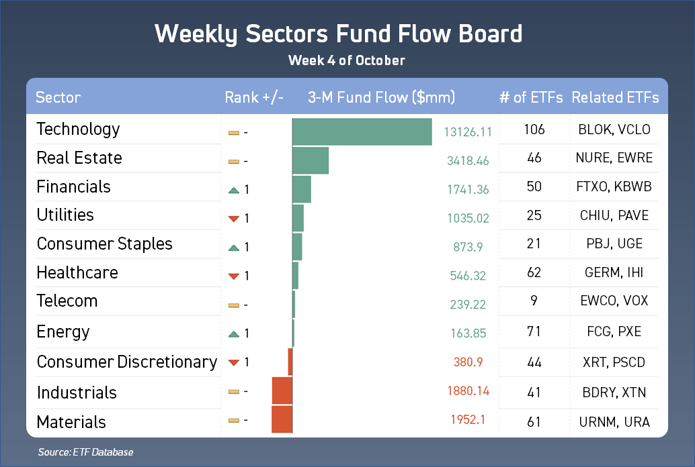Click the green up arrow beside Financials

234,191
